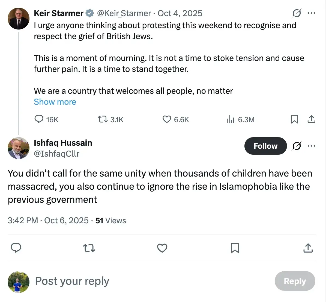Image resolution: width=326 pixels, height=302 pixels.
Task: Reply to Ishfaq Hussain's post via comment icon
Action: 16,248
